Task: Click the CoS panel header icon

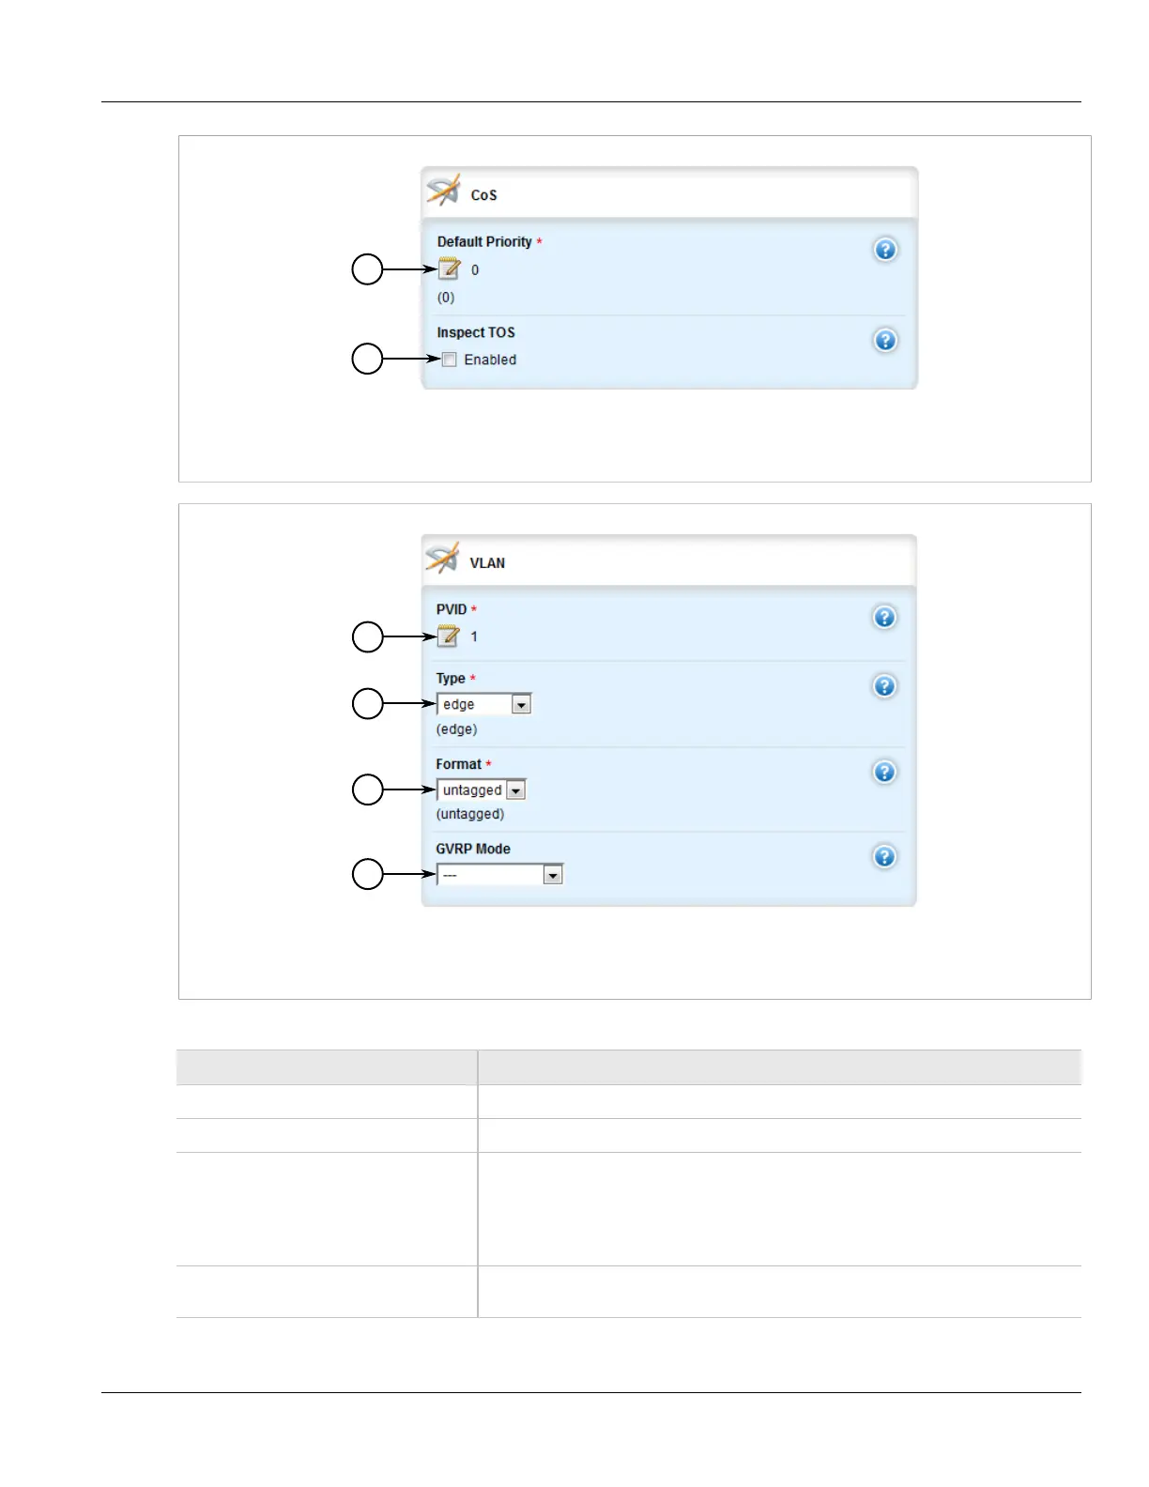Action: pos(443,191)
